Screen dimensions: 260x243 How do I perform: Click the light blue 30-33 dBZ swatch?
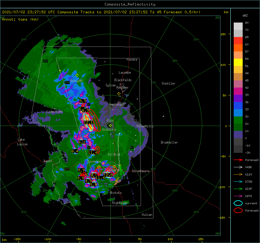(238, 113)
